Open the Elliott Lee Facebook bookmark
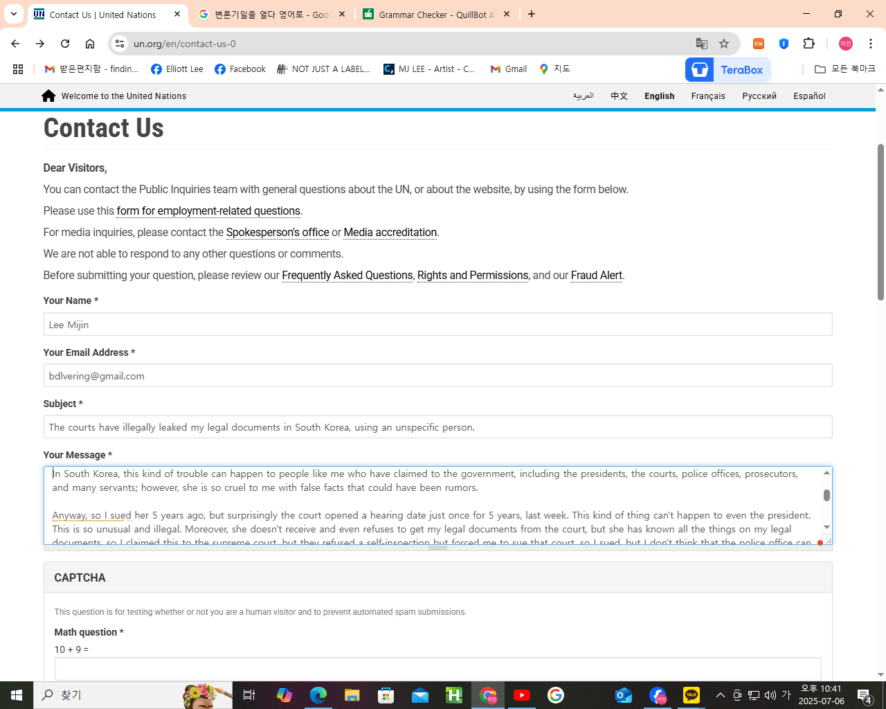This screenshot has width=886, height=709. [177, 69]
